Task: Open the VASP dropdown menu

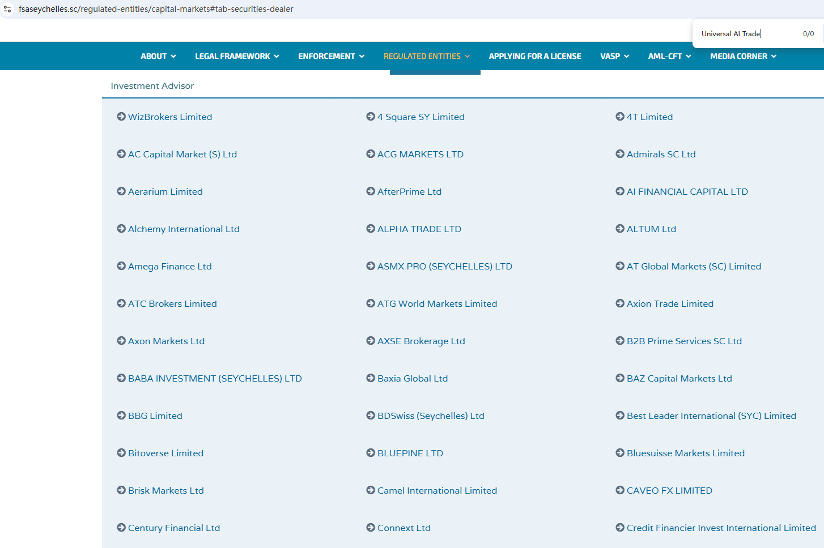Action: (x=614, y=56)
